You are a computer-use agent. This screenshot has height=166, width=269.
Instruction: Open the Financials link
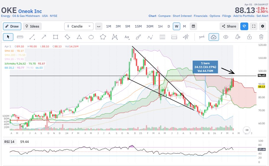(201, 16)
